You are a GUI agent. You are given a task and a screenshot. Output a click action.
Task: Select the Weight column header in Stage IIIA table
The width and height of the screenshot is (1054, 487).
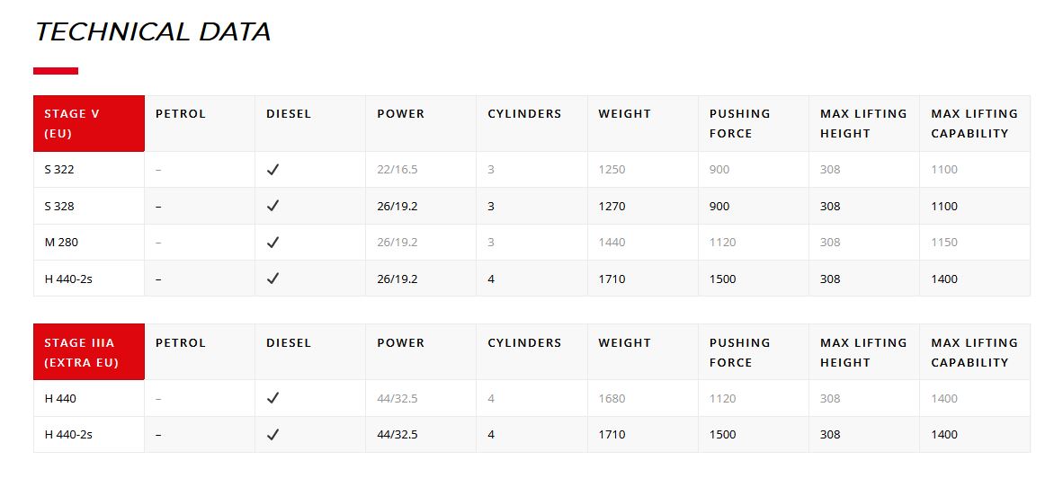click(624, 343)
